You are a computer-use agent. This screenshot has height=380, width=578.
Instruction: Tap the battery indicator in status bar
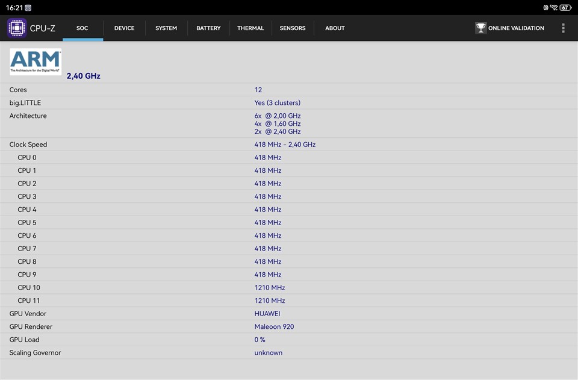point(565,8)
